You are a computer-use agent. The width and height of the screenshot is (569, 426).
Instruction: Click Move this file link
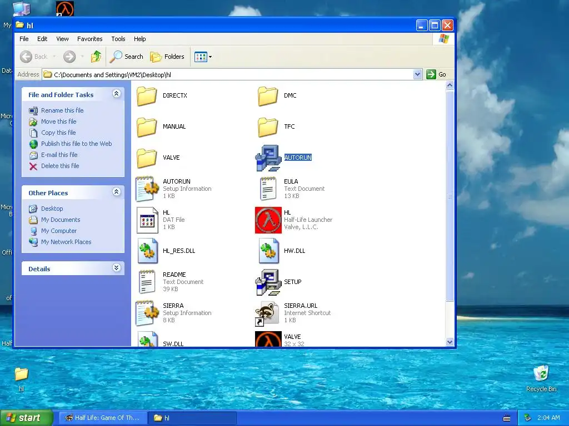59,121
